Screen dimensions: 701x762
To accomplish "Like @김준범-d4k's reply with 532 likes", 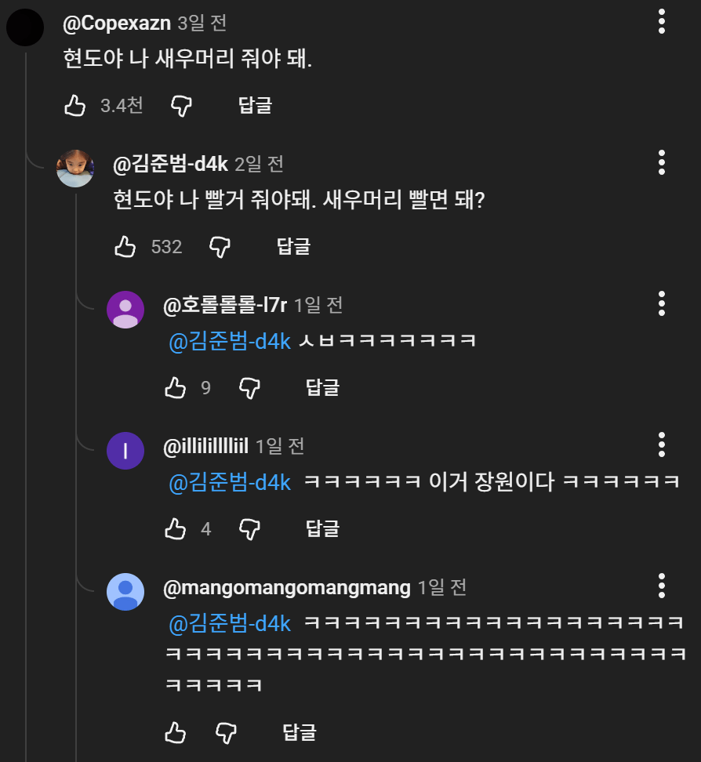I will click(125, 247).
